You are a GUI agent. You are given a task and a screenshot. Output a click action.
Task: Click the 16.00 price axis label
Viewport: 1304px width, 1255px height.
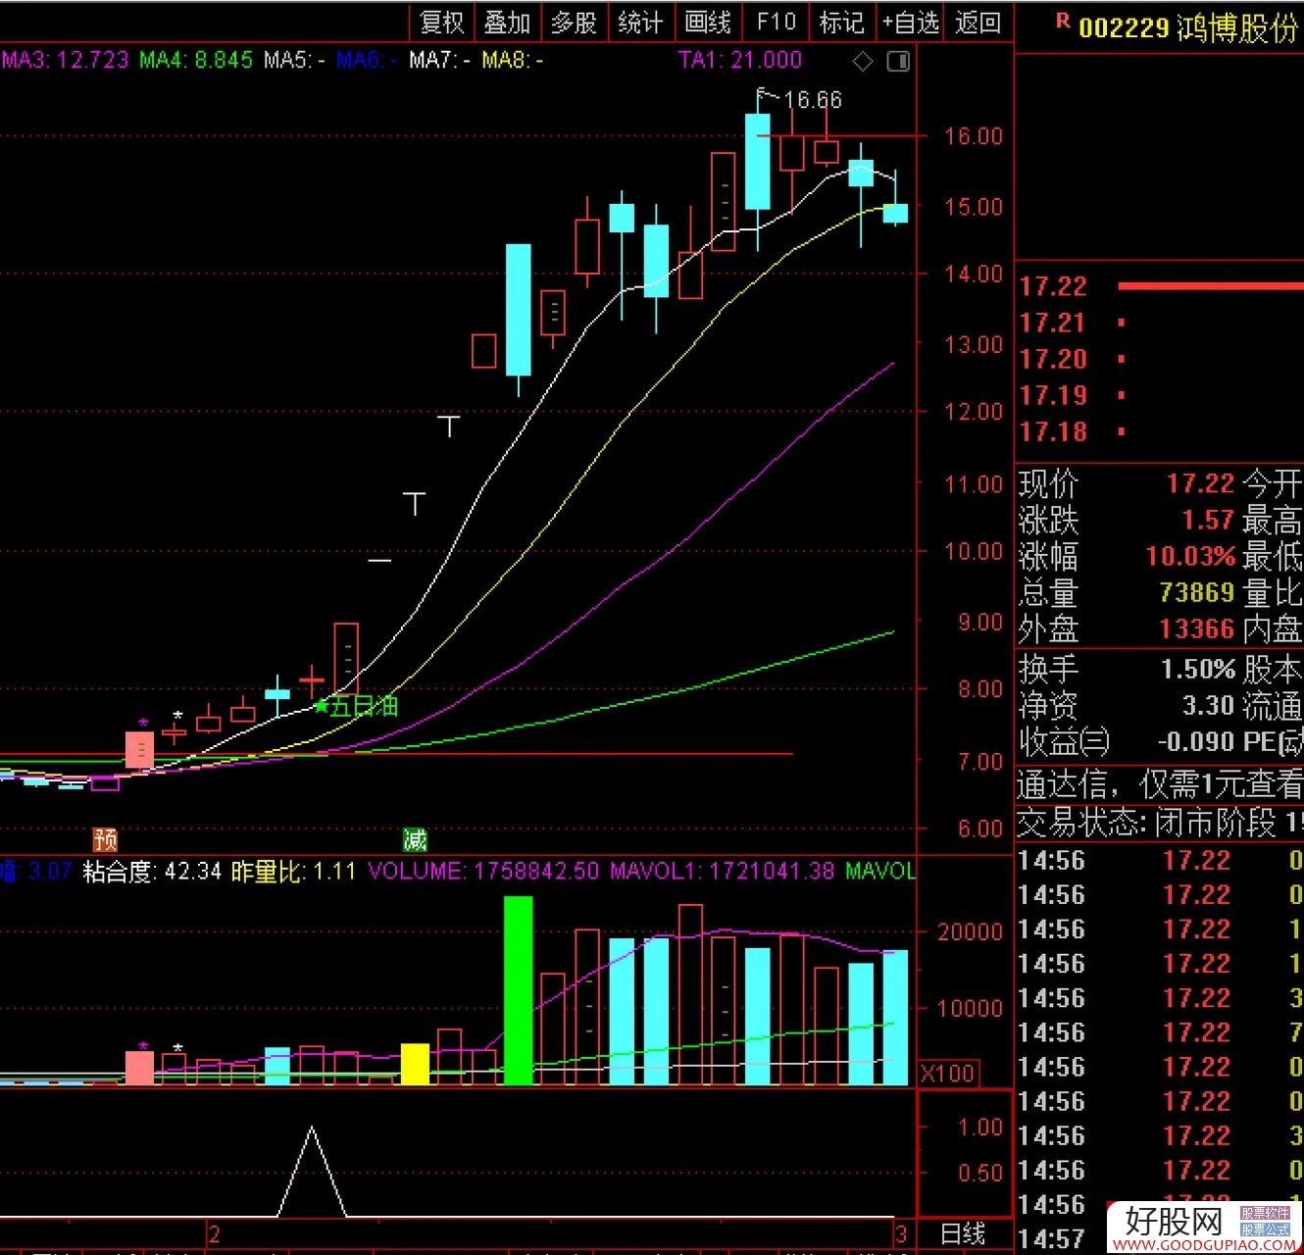click(x=973, y=136)
